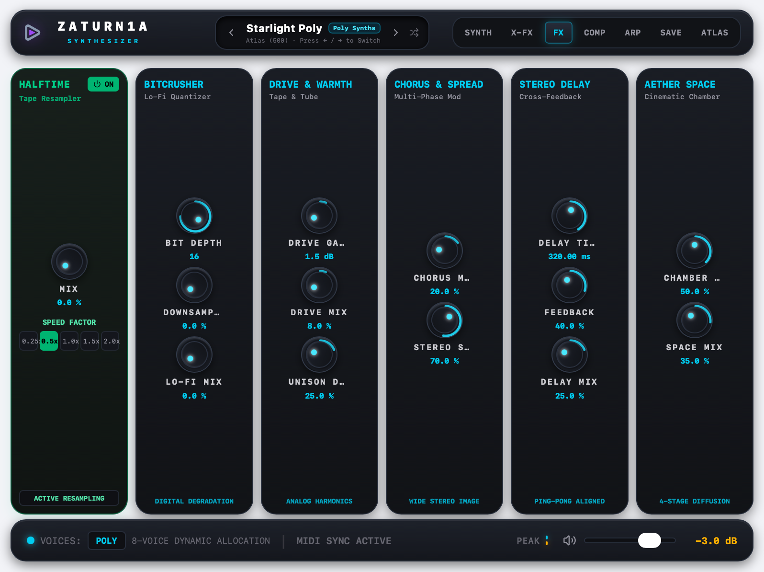This screenshot has width=764, height=572.
Task: Click the Active Resampling button
Action: (x=69, y=498)
